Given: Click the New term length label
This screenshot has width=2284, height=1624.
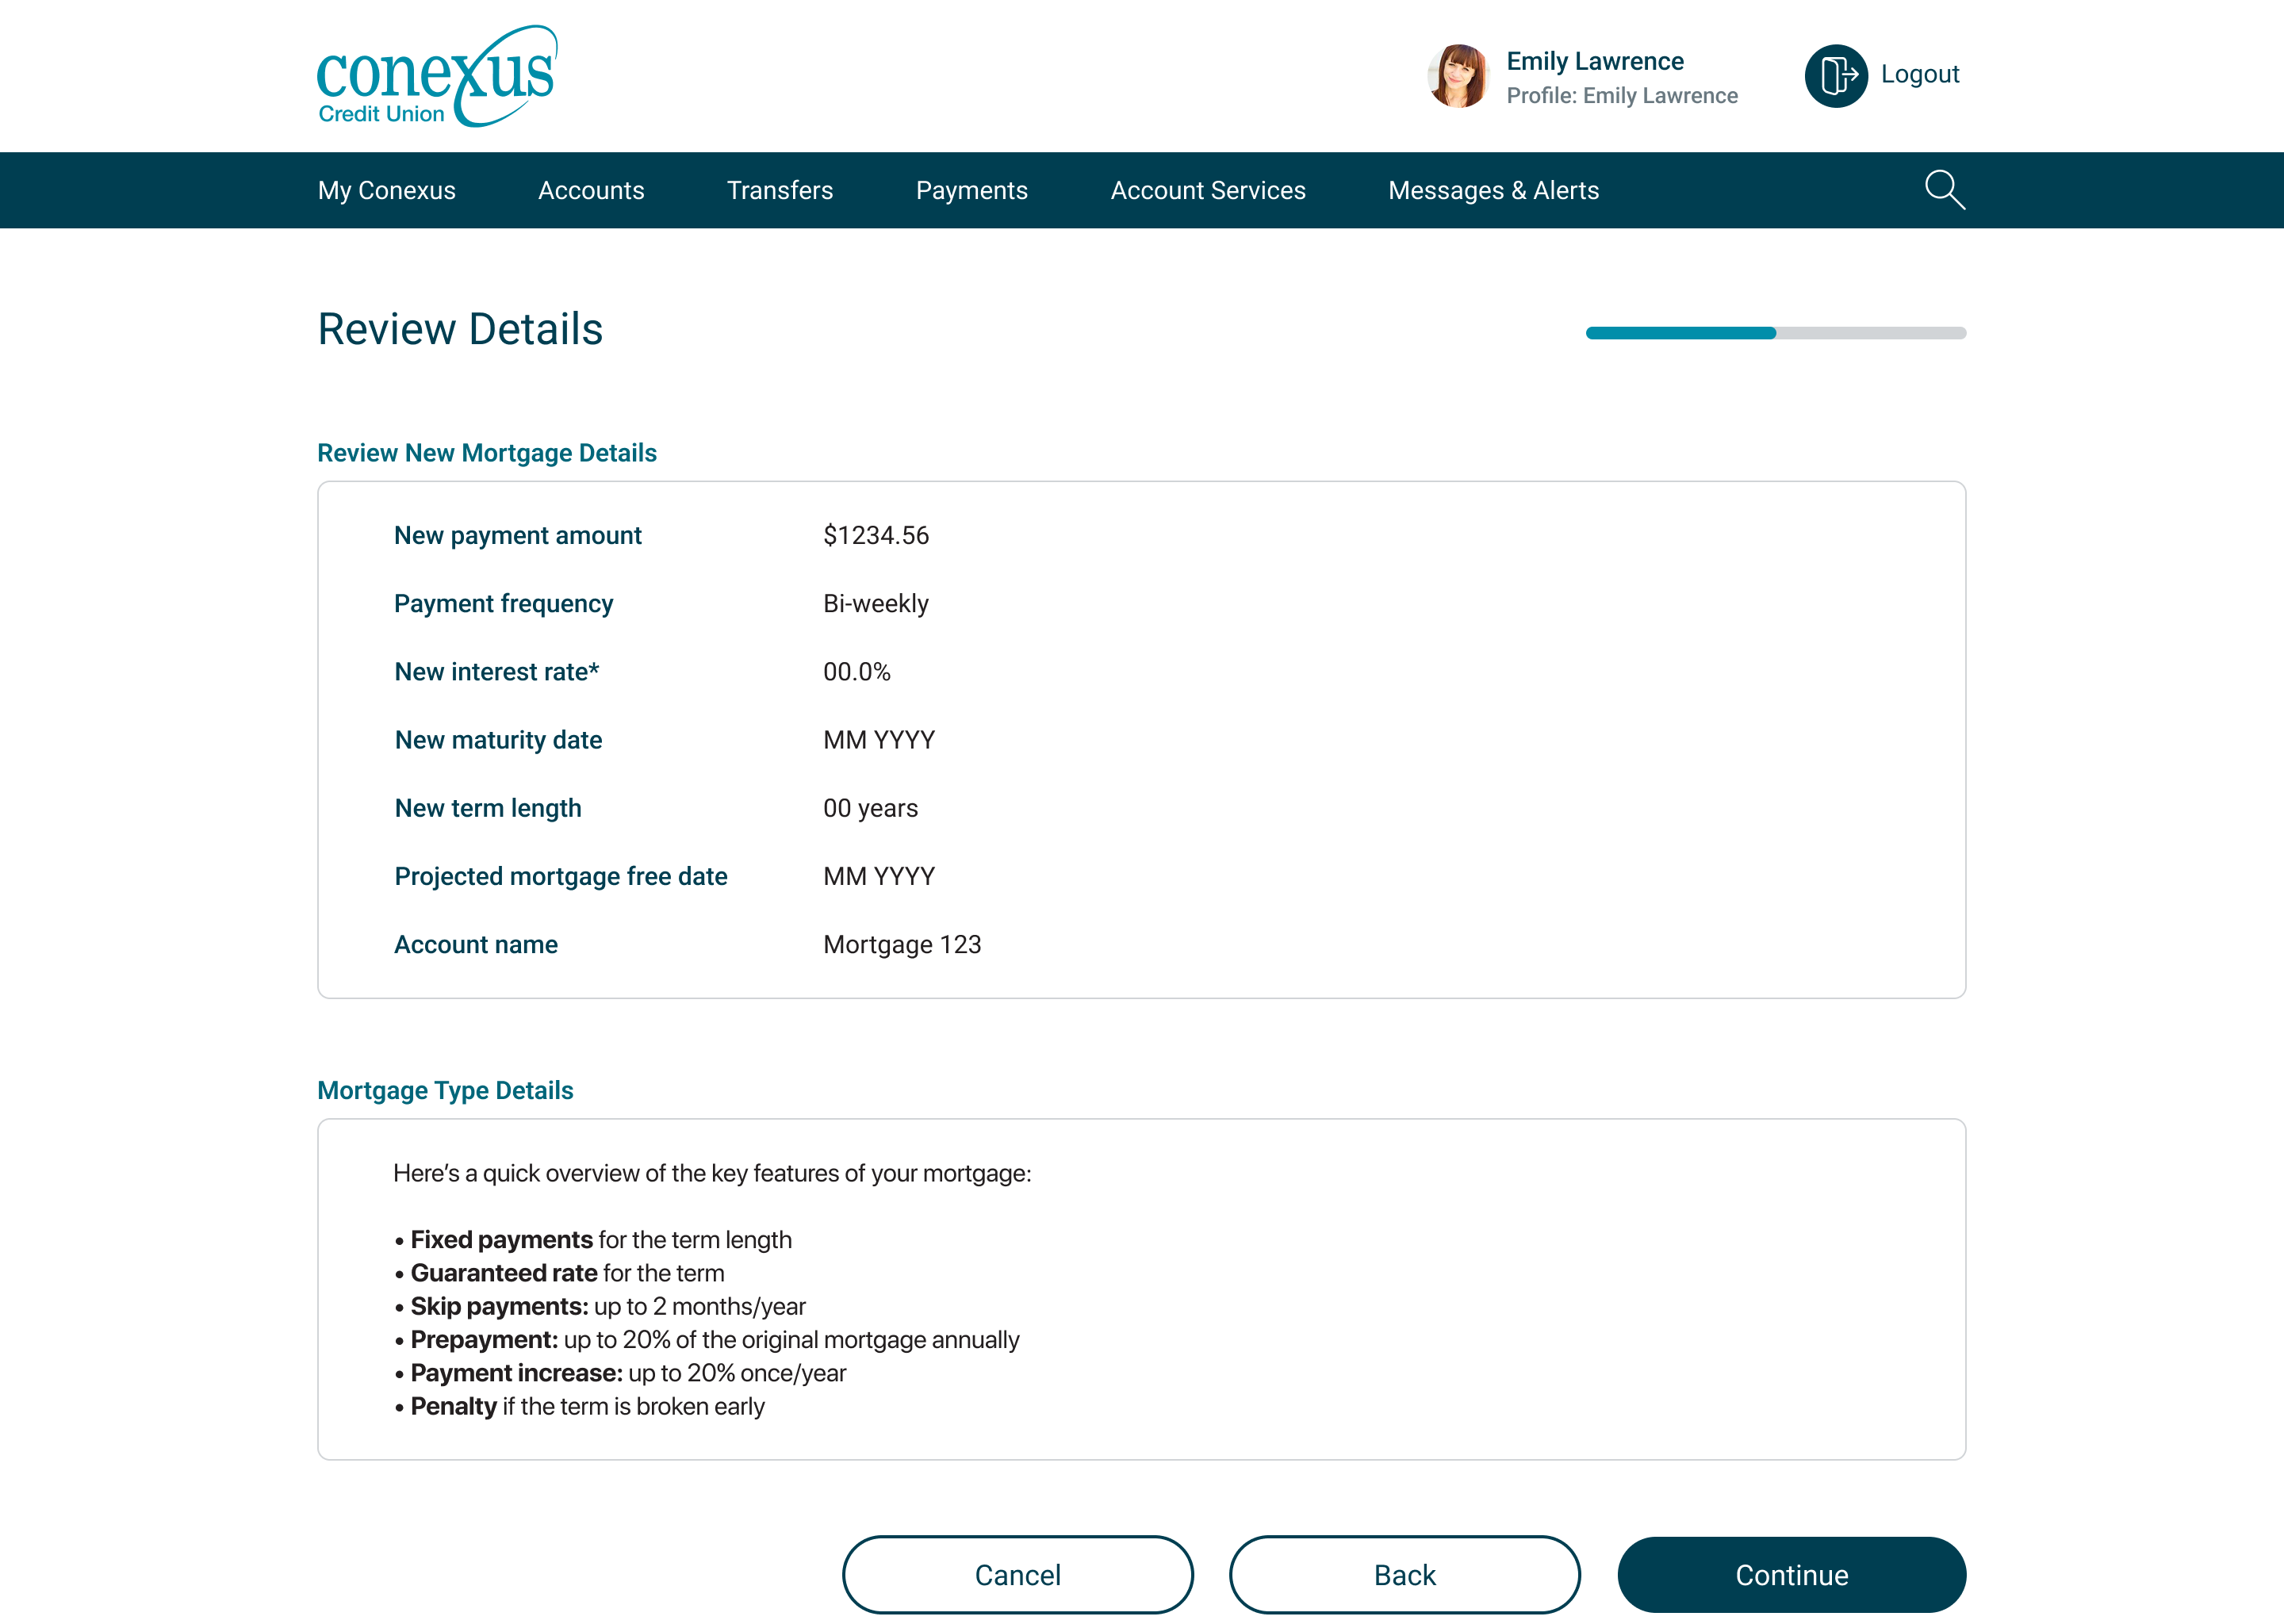Looking at the screenshot, I should click(487, 807).
